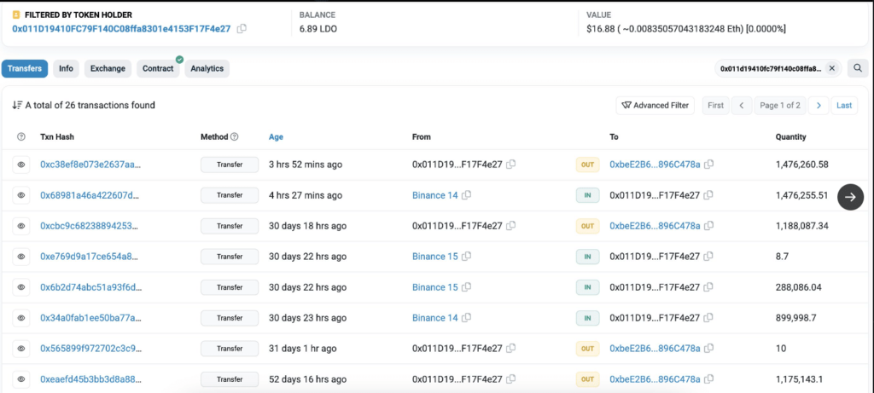This screenshot has height=393, width=874.
Task: Copy To address in 3 hrs 52 mins row
Action: pyautogui.click(x=709, y=165)
